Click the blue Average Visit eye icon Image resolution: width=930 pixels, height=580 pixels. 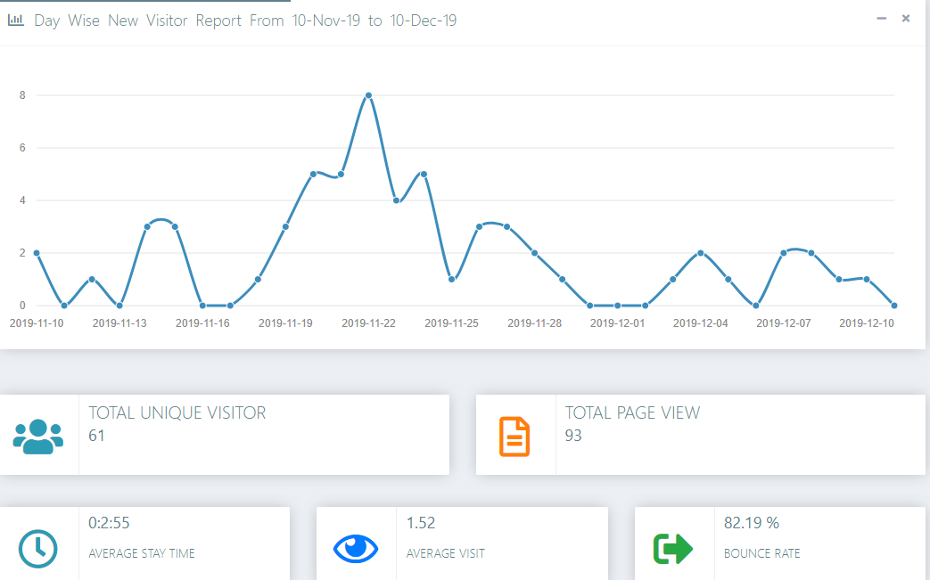(x=355, y=548)
